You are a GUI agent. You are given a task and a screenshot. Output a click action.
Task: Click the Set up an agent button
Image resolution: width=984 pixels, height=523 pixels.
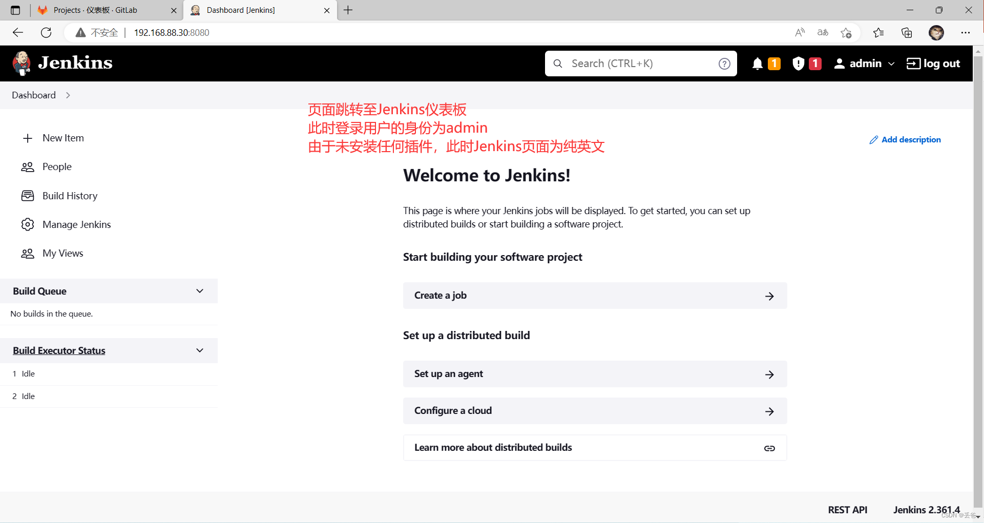[595, 374]
